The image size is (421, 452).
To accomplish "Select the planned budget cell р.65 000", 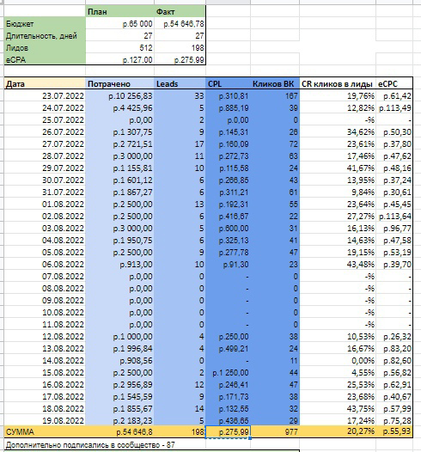I will [120, 24].
